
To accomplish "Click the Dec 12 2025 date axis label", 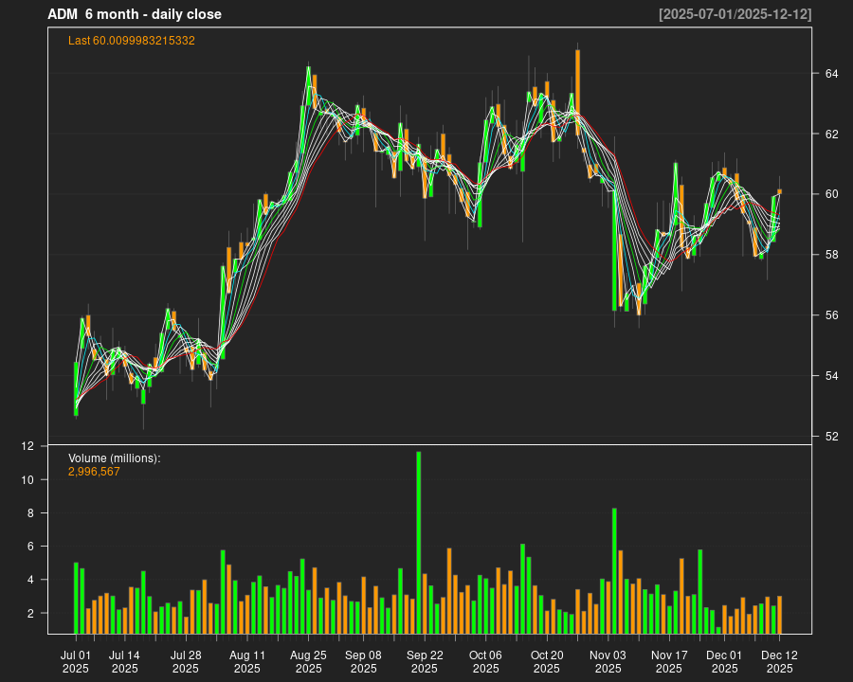I will 779,661.
